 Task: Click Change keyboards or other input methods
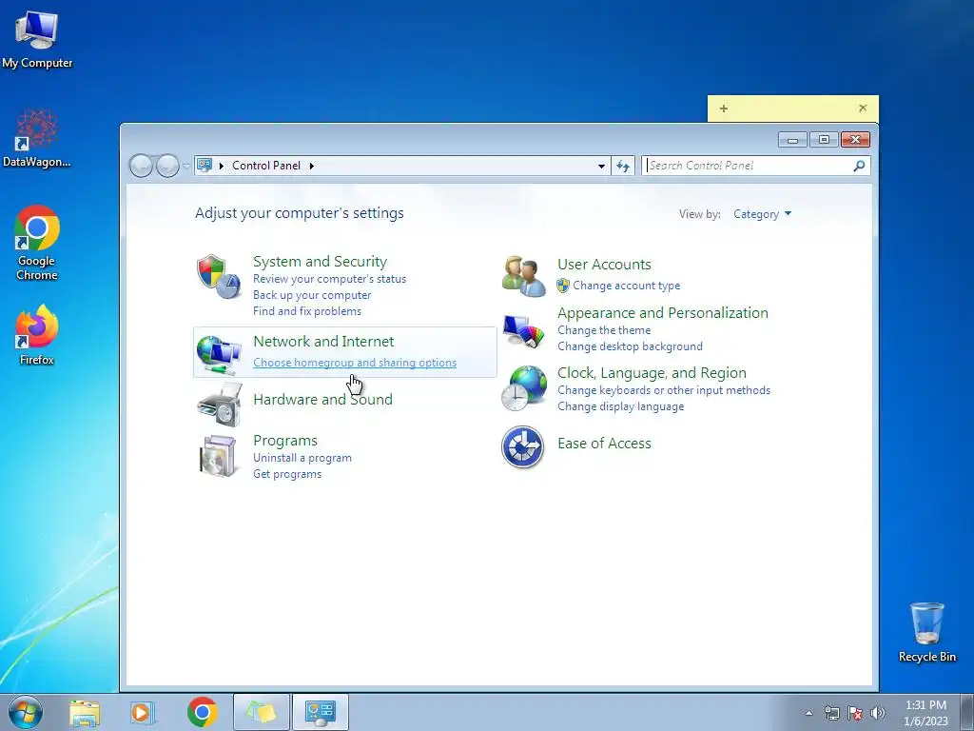(x=663, y=390)
